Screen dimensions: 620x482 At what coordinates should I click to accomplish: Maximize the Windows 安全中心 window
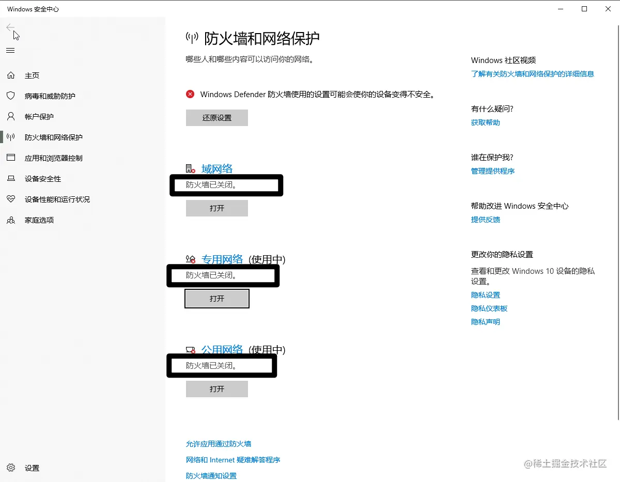coord(584,9)
